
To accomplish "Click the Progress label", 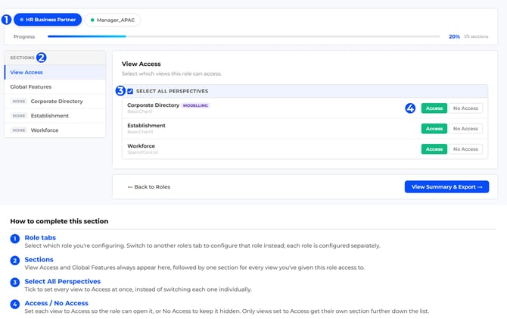I will pyautogui.click(x=24, y=36).
